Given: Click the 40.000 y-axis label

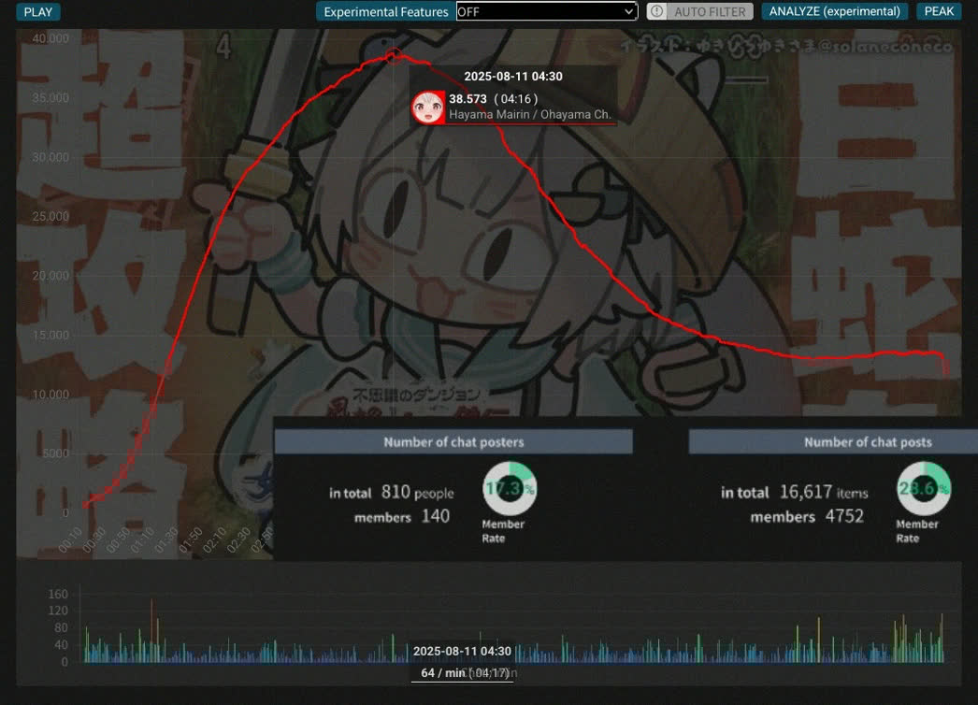Looking at the screenshot, I should [x=50, y=38].
